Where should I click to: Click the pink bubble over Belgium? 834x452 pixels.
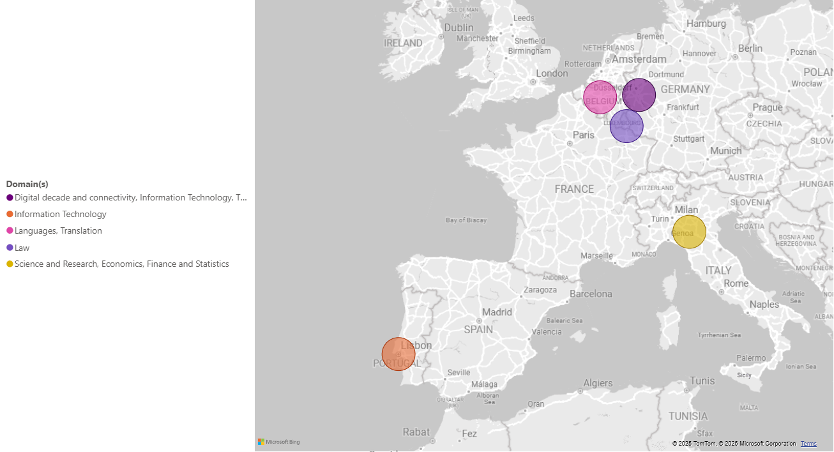600,98
